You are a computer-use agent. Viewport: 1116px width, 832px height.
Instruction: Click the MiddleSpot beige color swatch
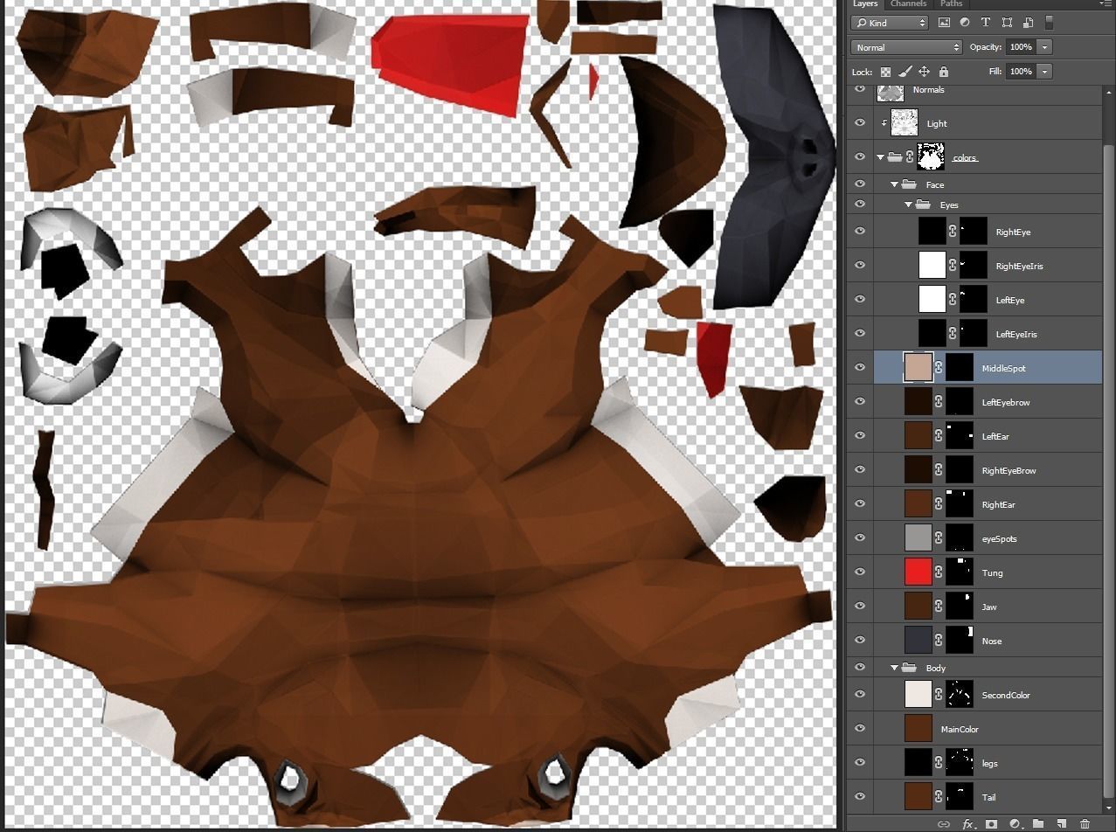click(x=918, y=368)
